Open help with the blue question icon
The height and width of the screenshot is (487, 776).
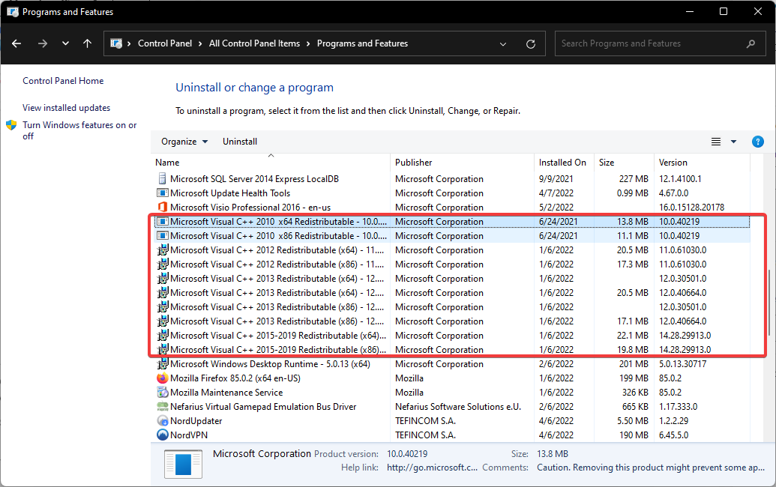click(757, 142)
